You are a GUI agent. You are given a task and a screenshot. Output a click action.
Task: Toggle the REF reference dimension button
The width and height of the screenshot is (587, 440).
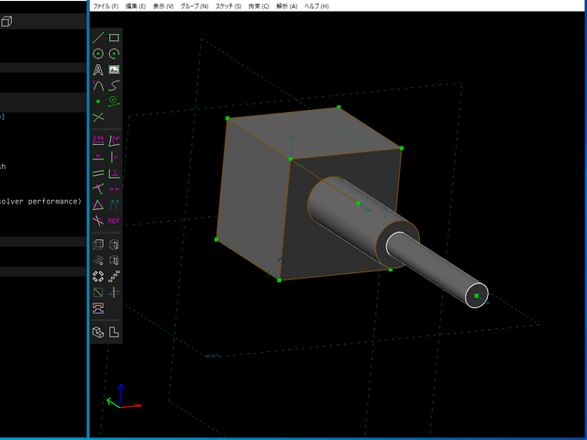pyautogui.click(x=114, y=221)
